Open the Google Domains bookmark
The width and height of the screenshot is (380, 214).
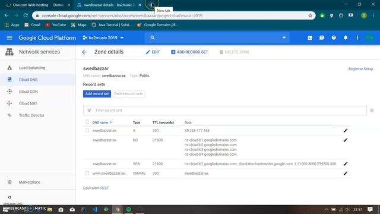[x=158, y=25]
